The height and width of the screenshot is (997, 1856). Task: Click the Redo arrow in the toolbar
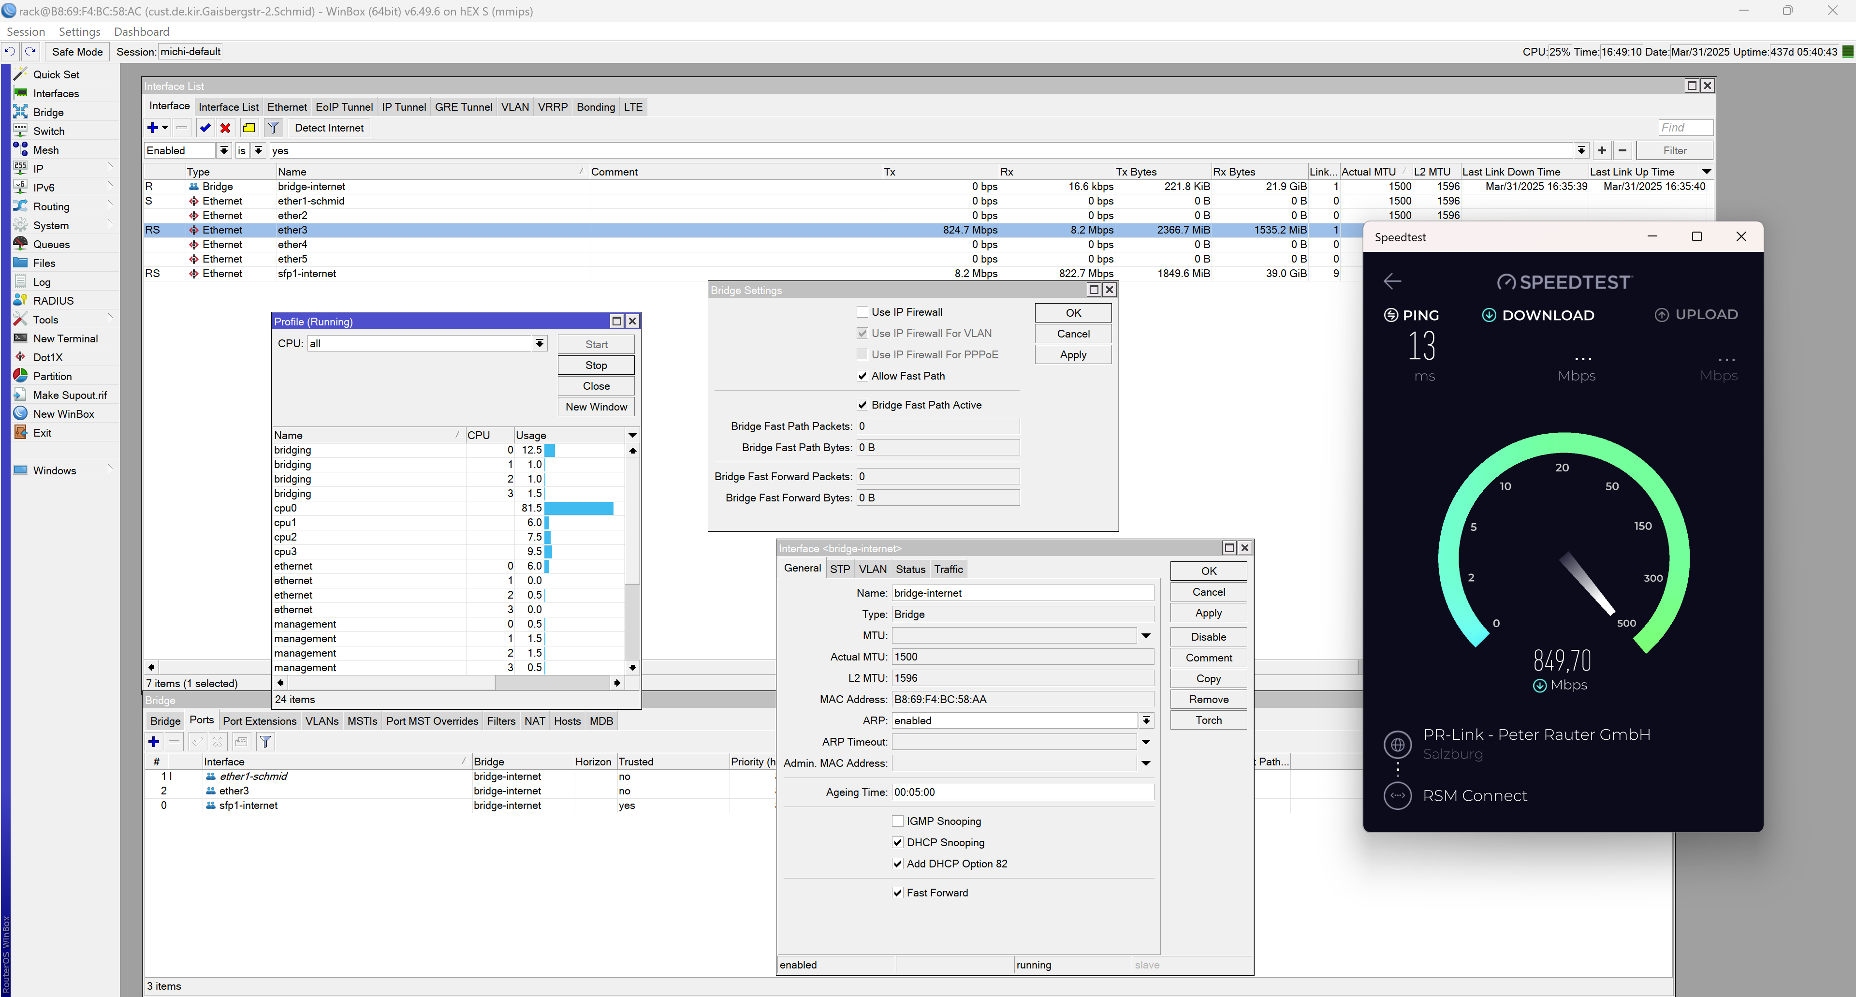(30, 51)
